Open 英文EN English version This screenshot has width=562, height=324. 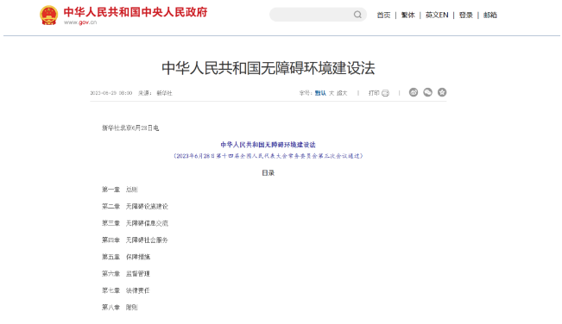(x=437, y=15)
